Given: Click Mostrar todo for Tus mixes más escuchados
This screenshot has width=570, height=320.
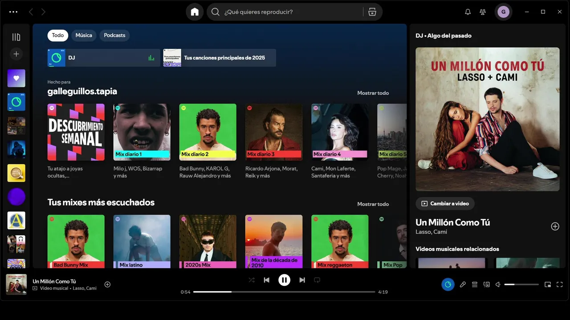Looking at the screenshot, I should pos(373,204).
